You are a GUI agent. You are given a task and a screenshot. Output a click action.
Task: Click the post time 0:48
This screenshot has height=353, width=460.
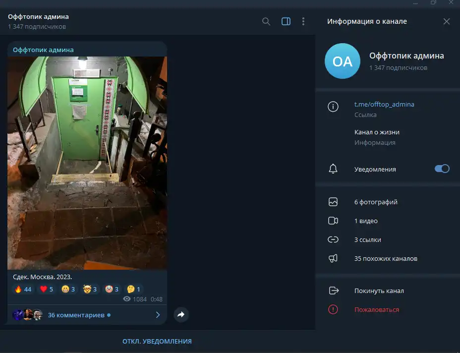[x=156, y=299]
